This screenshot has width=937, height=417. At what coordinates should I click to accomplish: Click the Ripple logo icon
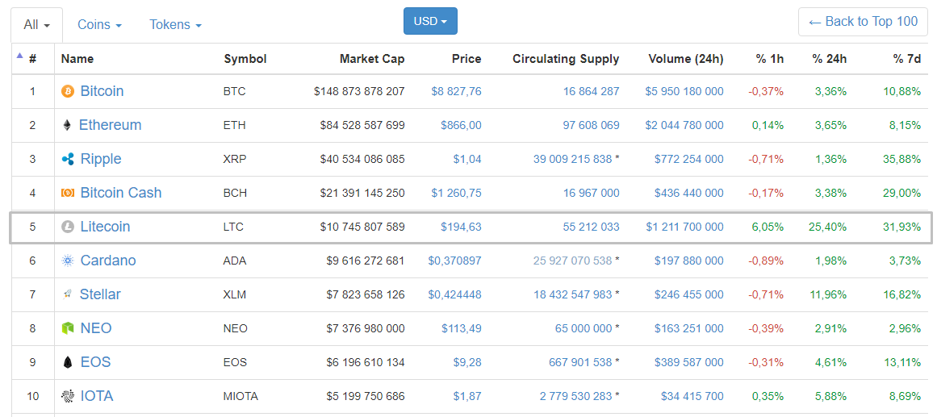(x=68, y=160)
